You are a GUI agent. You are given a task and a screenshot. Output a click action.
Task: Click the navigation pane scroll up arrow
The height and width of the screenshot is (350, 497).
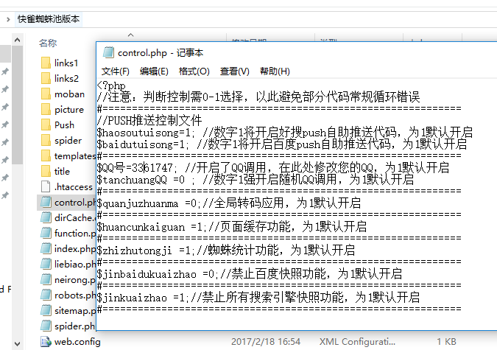[x=18, y=40]
